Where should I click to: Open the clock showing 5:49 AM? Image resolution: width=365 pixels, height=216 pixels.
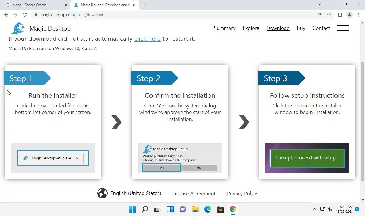point(344,209)
